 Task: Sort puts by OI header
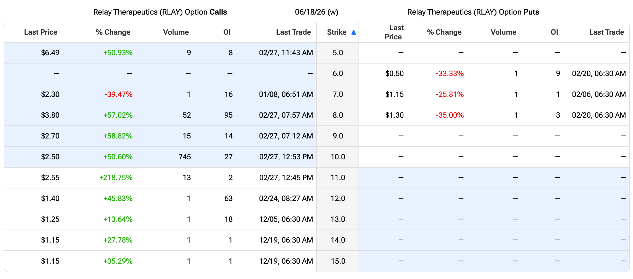pyautogui.click(x=554, y=32)
